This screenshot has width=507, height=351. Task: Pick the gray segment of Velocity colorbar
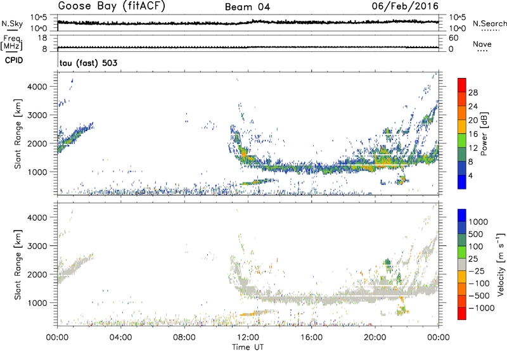click(x=462, y=264)
